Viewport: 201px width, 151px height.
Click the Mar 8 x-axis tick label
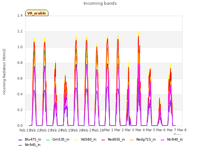(x=182, y=130)
